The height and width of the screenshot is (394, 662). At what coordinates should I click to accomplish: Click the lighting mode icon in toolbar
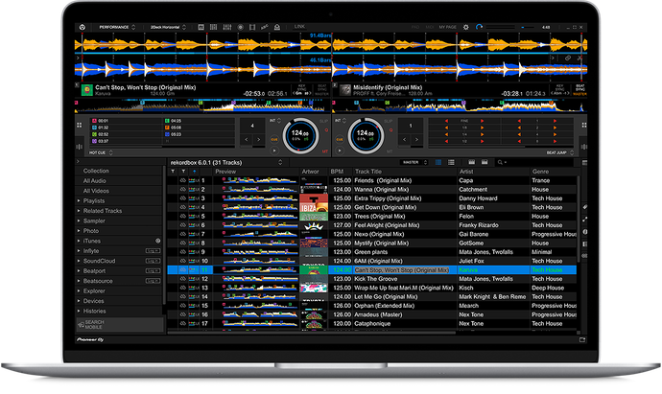(277, 27)
